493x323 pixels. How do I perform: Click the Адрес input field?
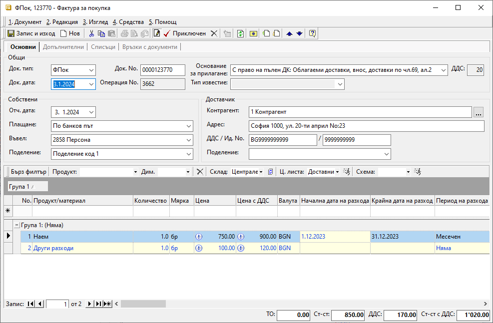(x=366, y=126)
